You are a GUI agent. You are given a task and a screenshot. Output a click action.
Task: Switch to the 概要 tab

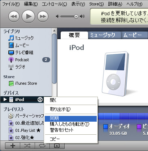[74, 35]
